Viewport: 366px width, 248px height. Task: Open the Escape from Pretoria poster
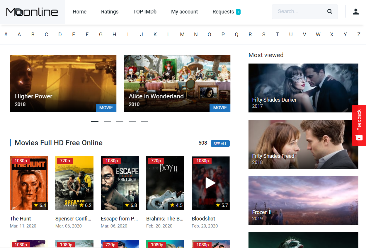point(120,183)
